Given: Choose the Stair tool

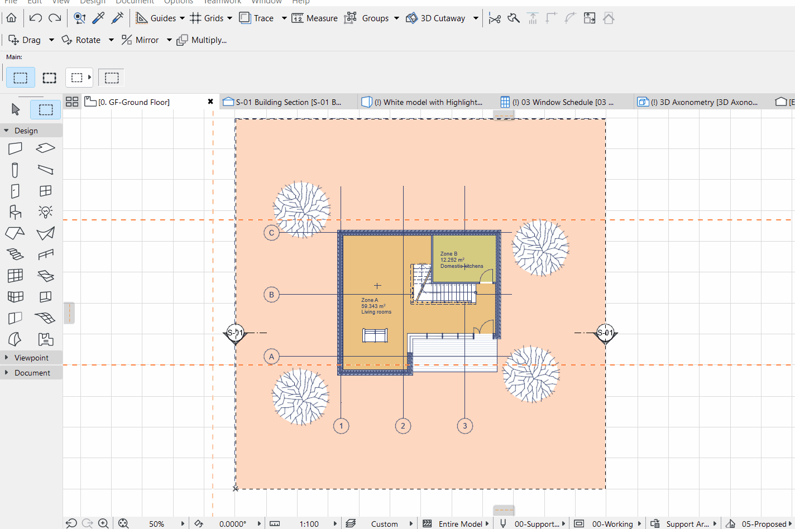Looking at the screenshot, I should coord(15,254).
